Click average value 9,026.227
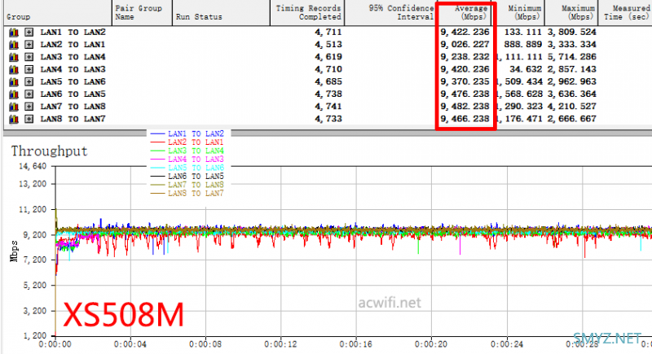This screenshot has width=652, height=354. point(465,45)
